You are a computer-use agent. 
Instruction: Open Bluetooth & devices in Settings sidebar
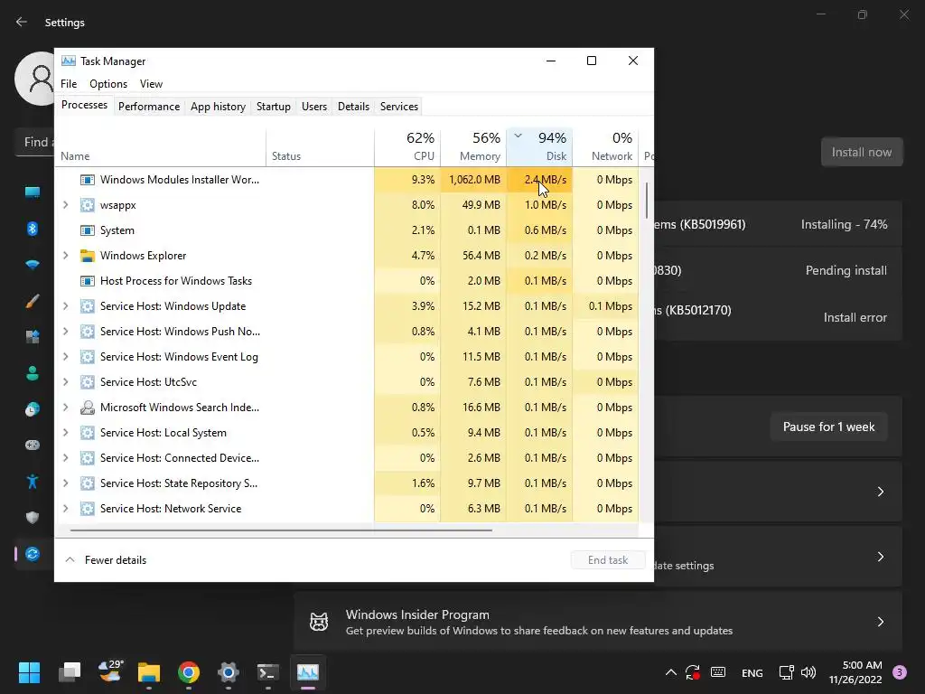pyautogui.click(x=33, y=229)
